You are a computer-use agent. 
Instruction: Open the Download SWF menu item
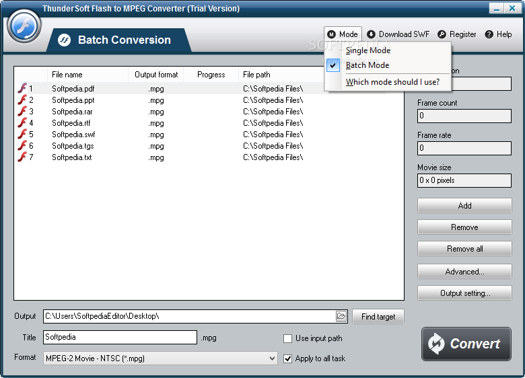click(x=398, y=34)
